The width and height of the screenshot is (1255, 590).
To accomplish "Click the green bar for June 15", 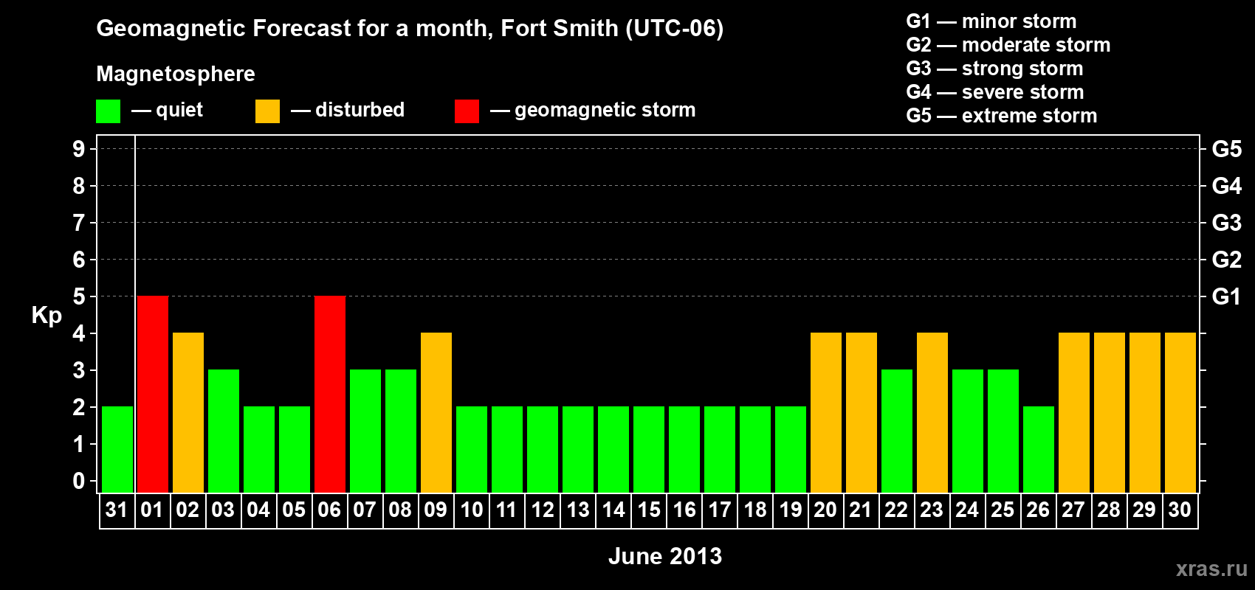I will tap(649, 449).
